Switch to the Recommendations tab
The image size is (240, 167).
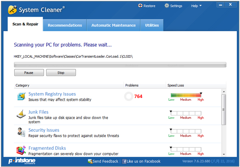click(x=65, y=25)
